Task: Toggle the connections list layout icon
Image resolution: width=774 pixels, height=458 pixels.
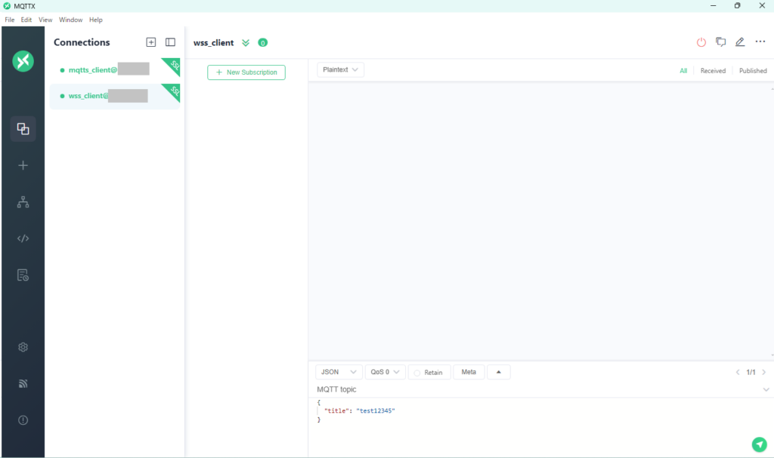Action: click(170, 42)
